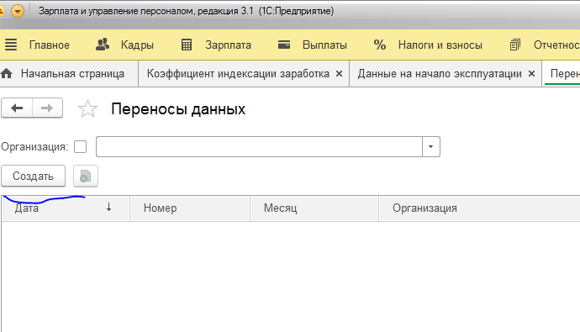
Task: Open the Кадры section
Action: point(124,45)
